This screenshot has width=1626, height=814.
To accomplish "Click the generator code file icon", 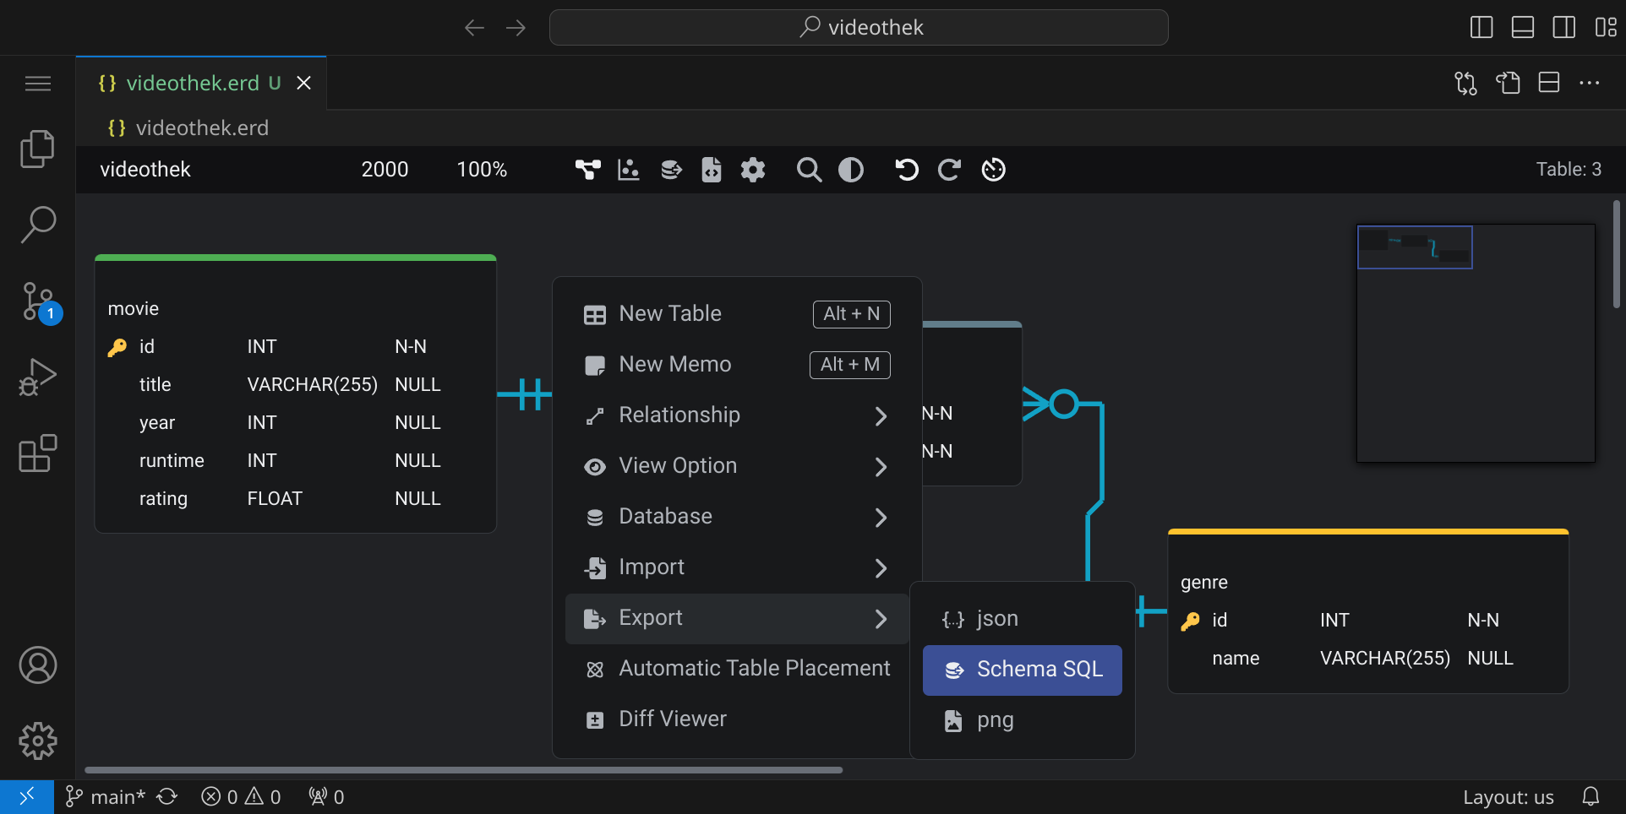I will tap(712, 170).
